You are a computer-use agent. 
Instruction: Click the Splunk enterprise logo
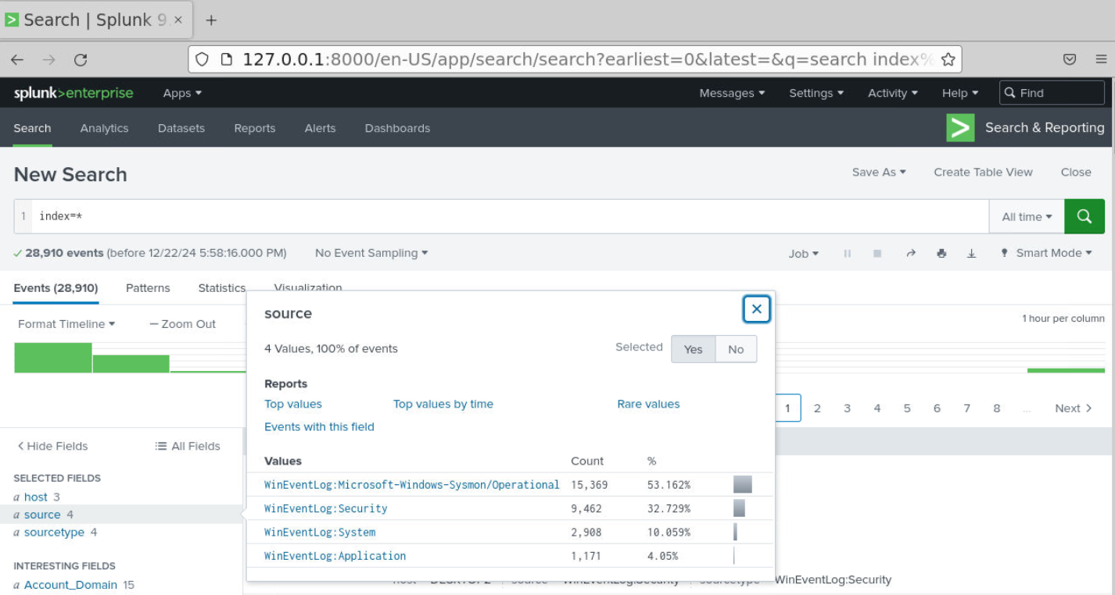(73, 93)
